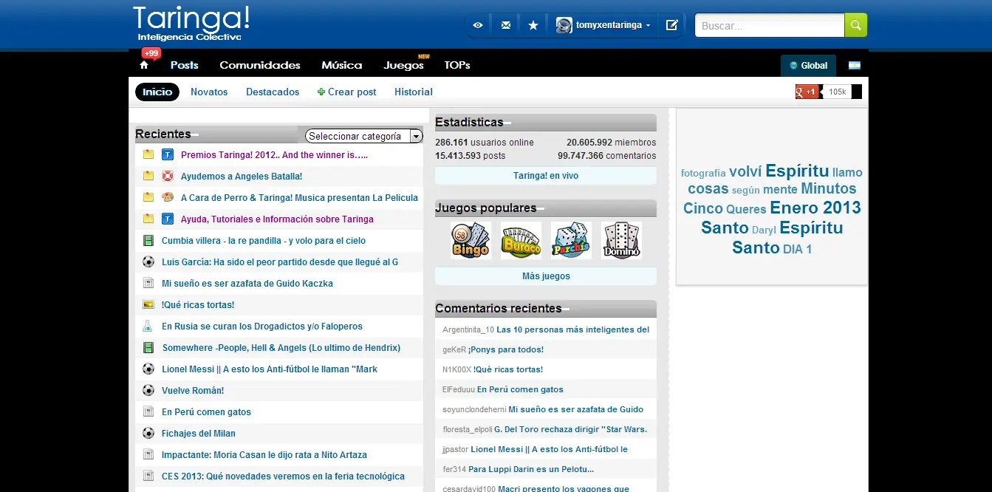992x492 pixels.
Task: Click palette icon beside A Cara de Perro
Action: 168,198
